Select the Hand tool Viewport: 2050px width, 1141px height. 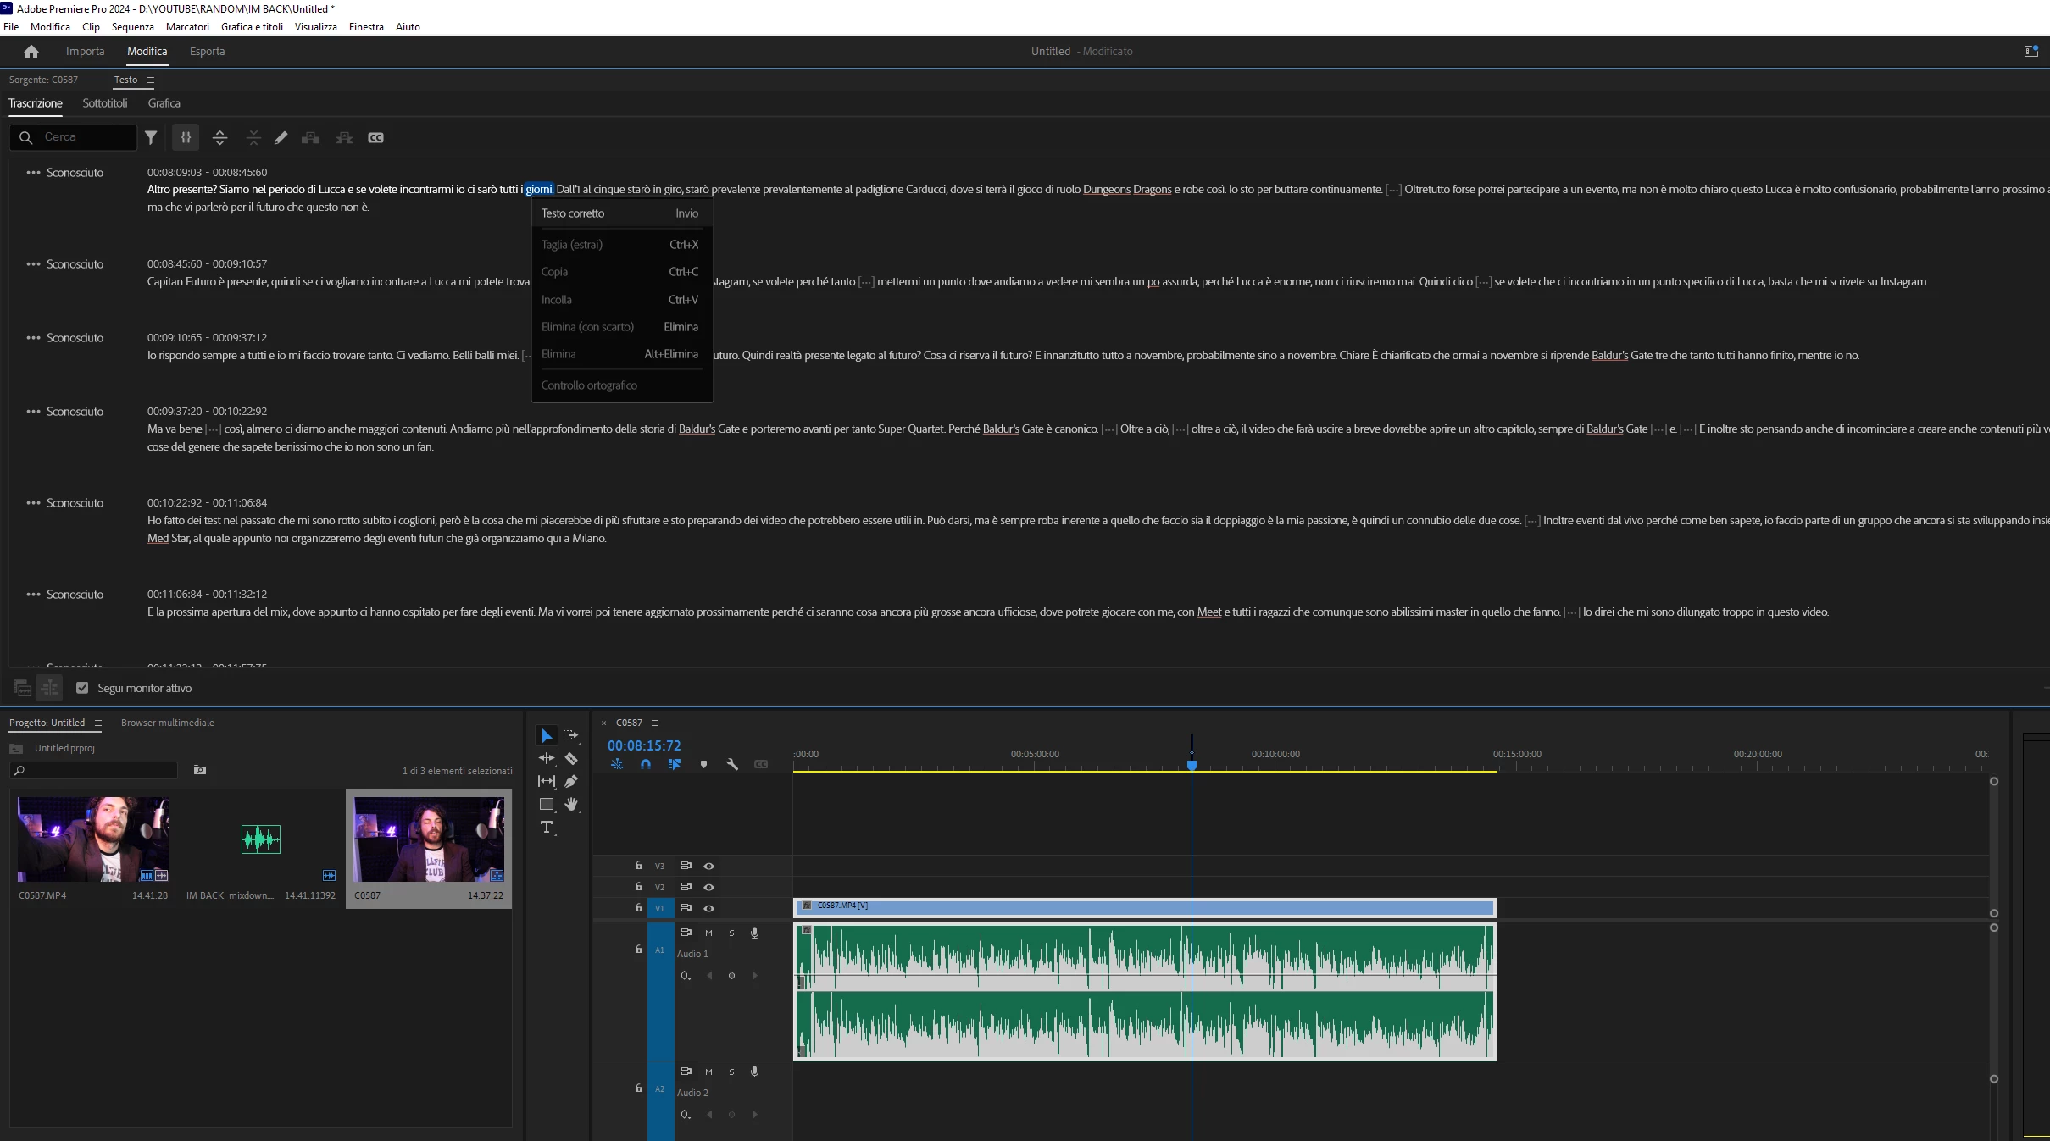572,805
